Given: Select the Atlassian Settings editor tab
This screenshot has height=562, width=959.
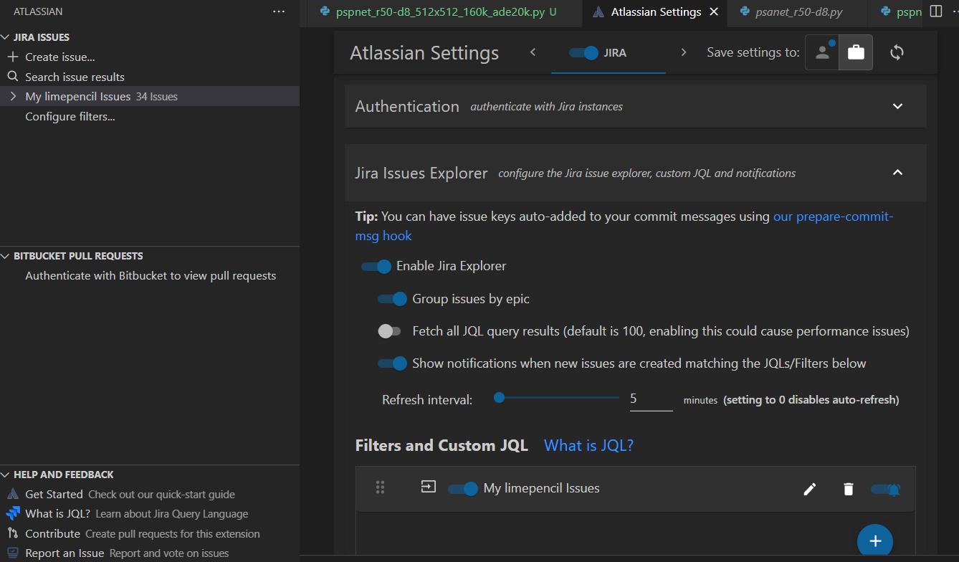Looking at the screenshot, I should [x=656, y=11].
